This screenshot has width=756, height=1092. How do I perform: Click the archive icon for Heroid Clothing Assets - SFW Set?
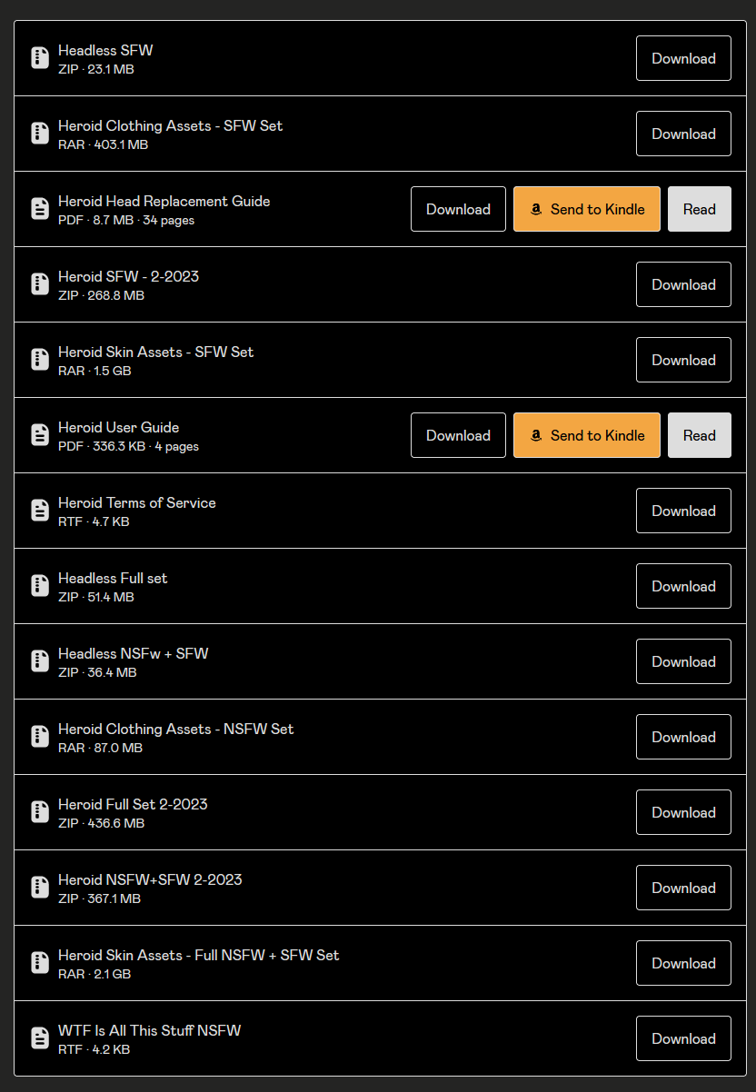pos(40,134)
